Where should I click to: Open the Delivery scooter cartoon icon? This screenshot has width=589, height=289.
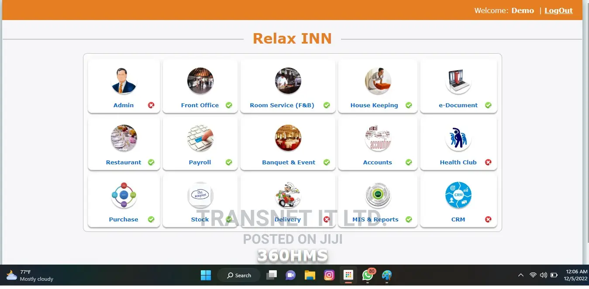[288, 195]
